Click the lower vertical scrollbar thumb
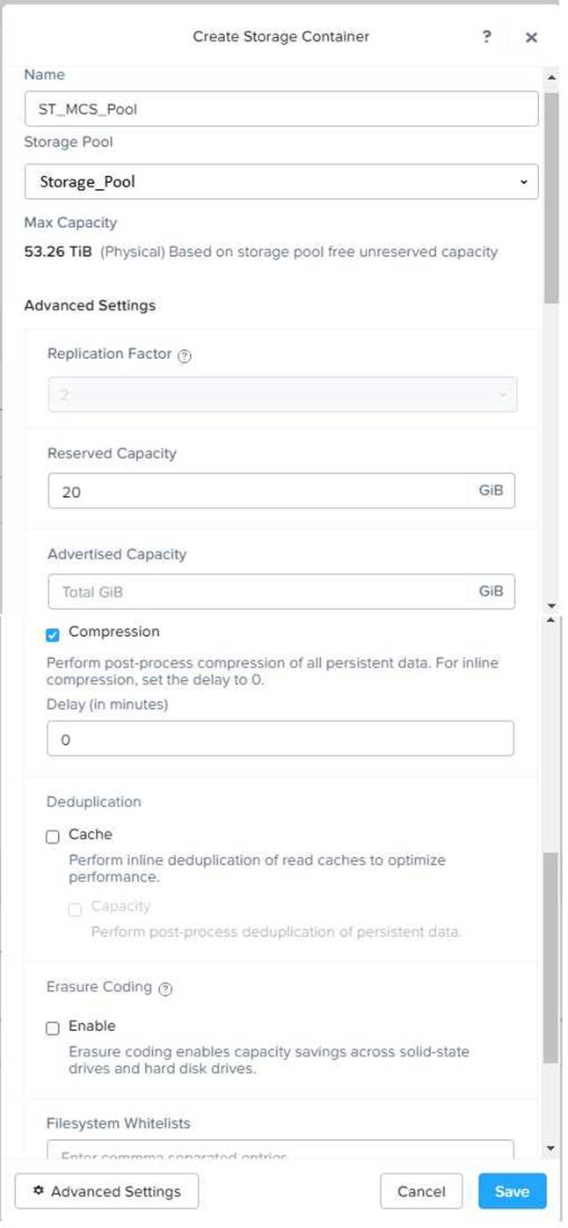568x1228 pixels. [551, 957]
